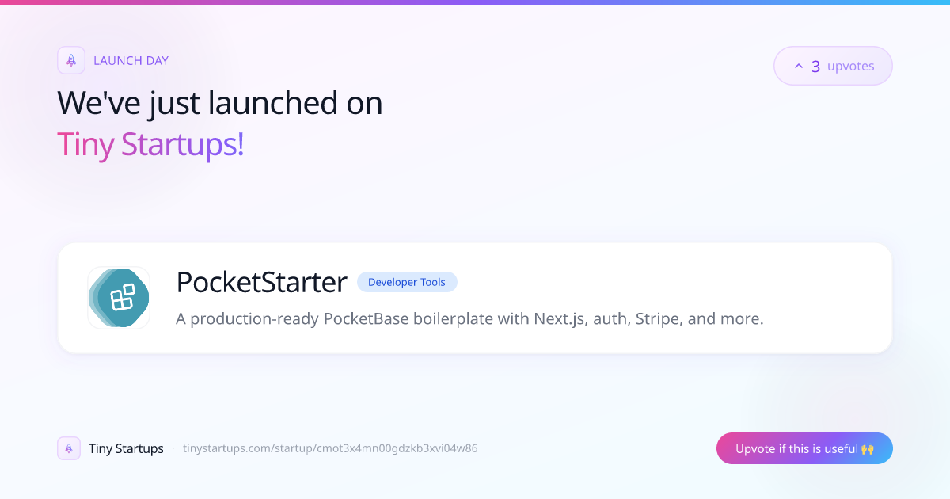Click the word Stripe in the description
950x499 pixels.
656,319
